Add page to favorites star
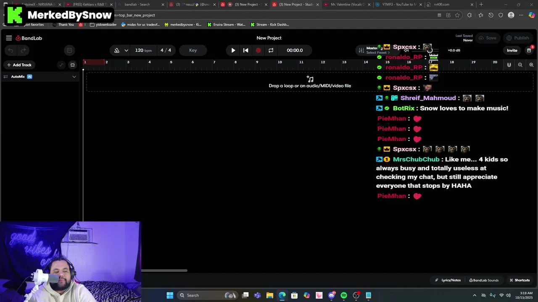Viewport: 538px width, 302px height. point(457,15)
